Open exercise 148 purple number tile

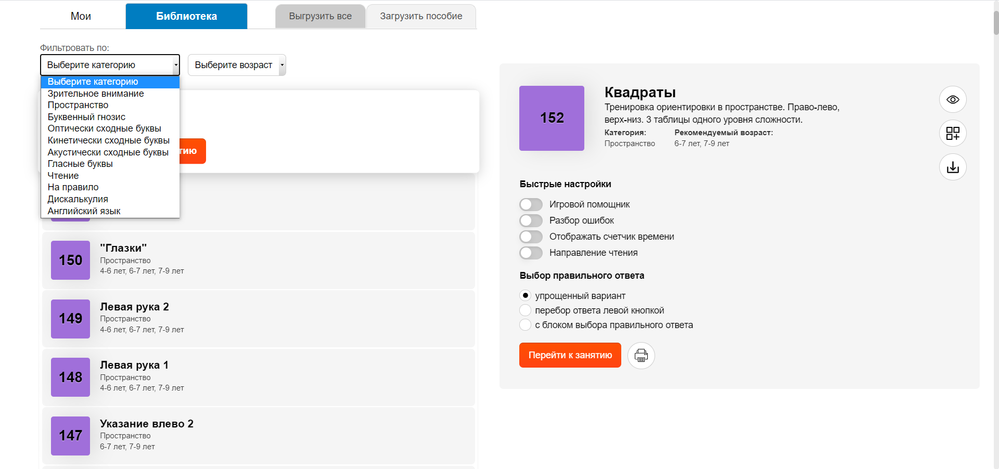(70, 377)
